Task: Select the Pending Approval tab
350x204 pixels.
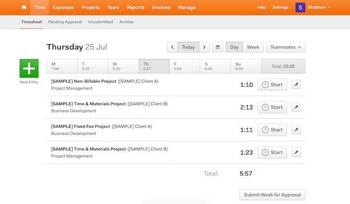Action: pos(65,22)
